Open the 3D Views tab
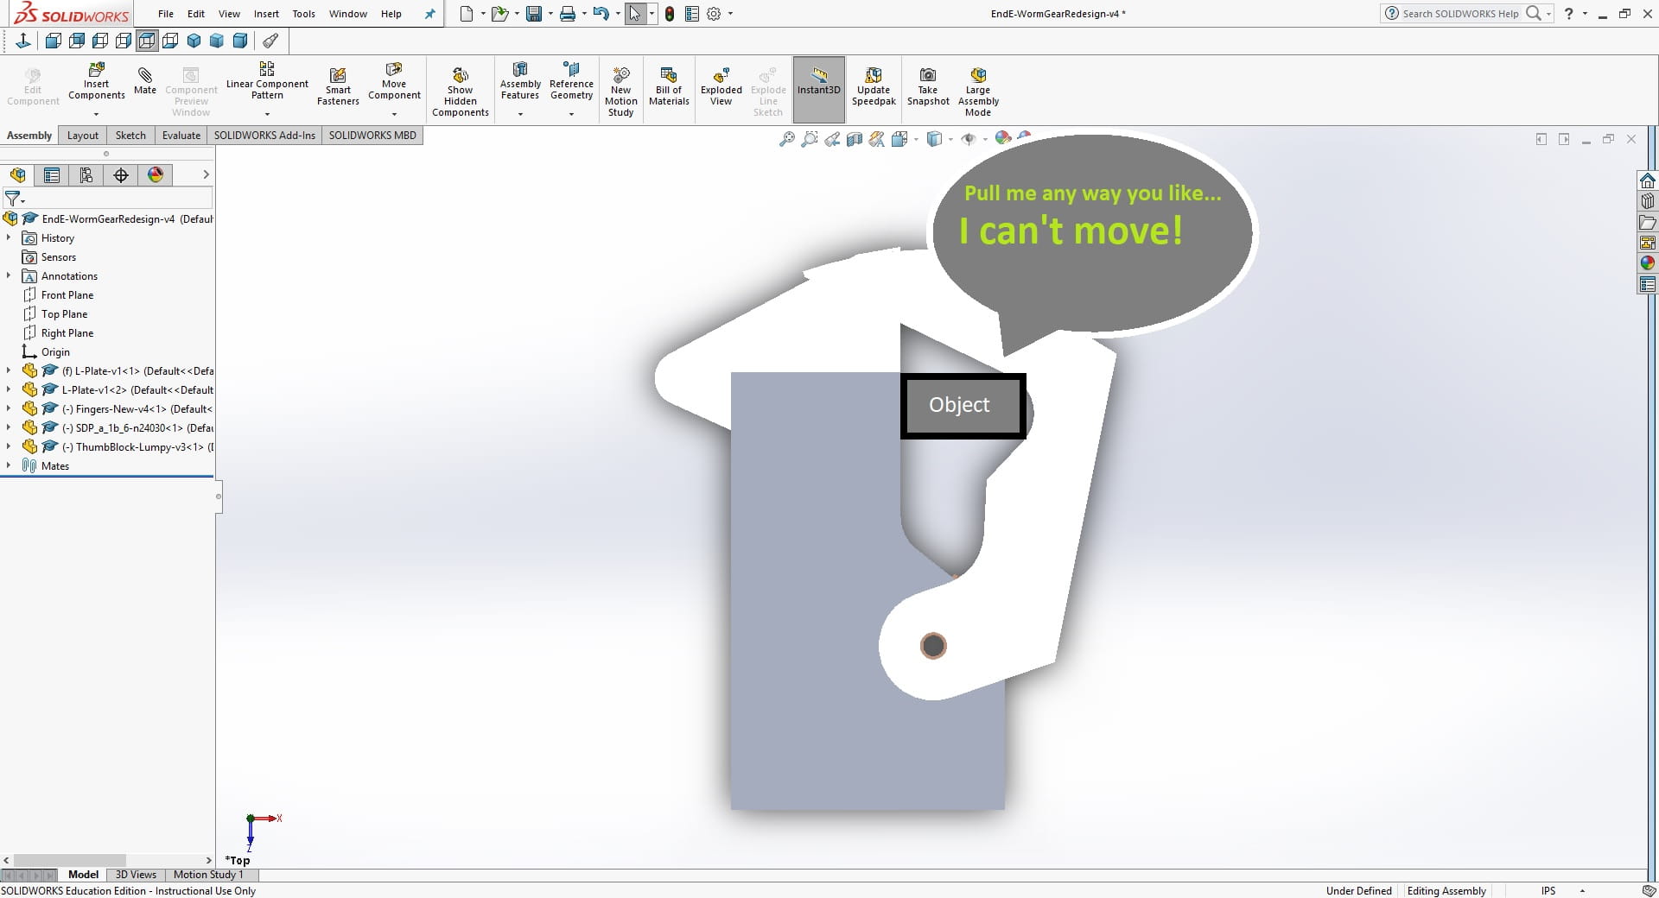This screenshot has width=1659, height=898. [x=136, y=875]
